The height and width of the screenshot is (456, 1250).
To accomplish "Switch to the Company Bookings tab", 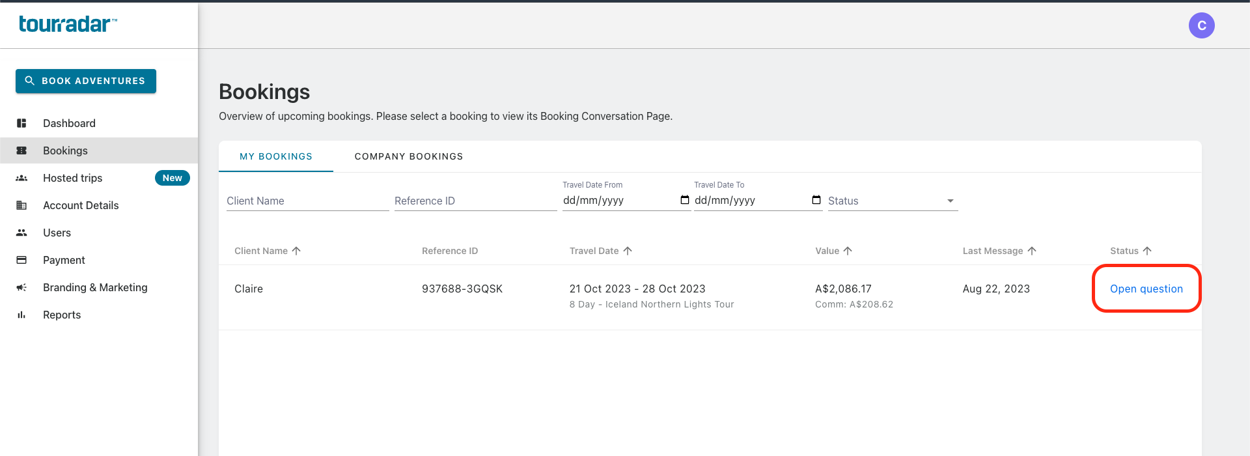I will [x=409, y=156].
